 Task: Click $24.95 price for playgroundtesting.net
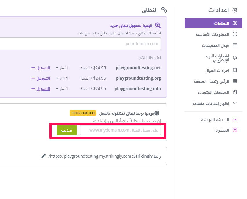[x=99, y=68]
